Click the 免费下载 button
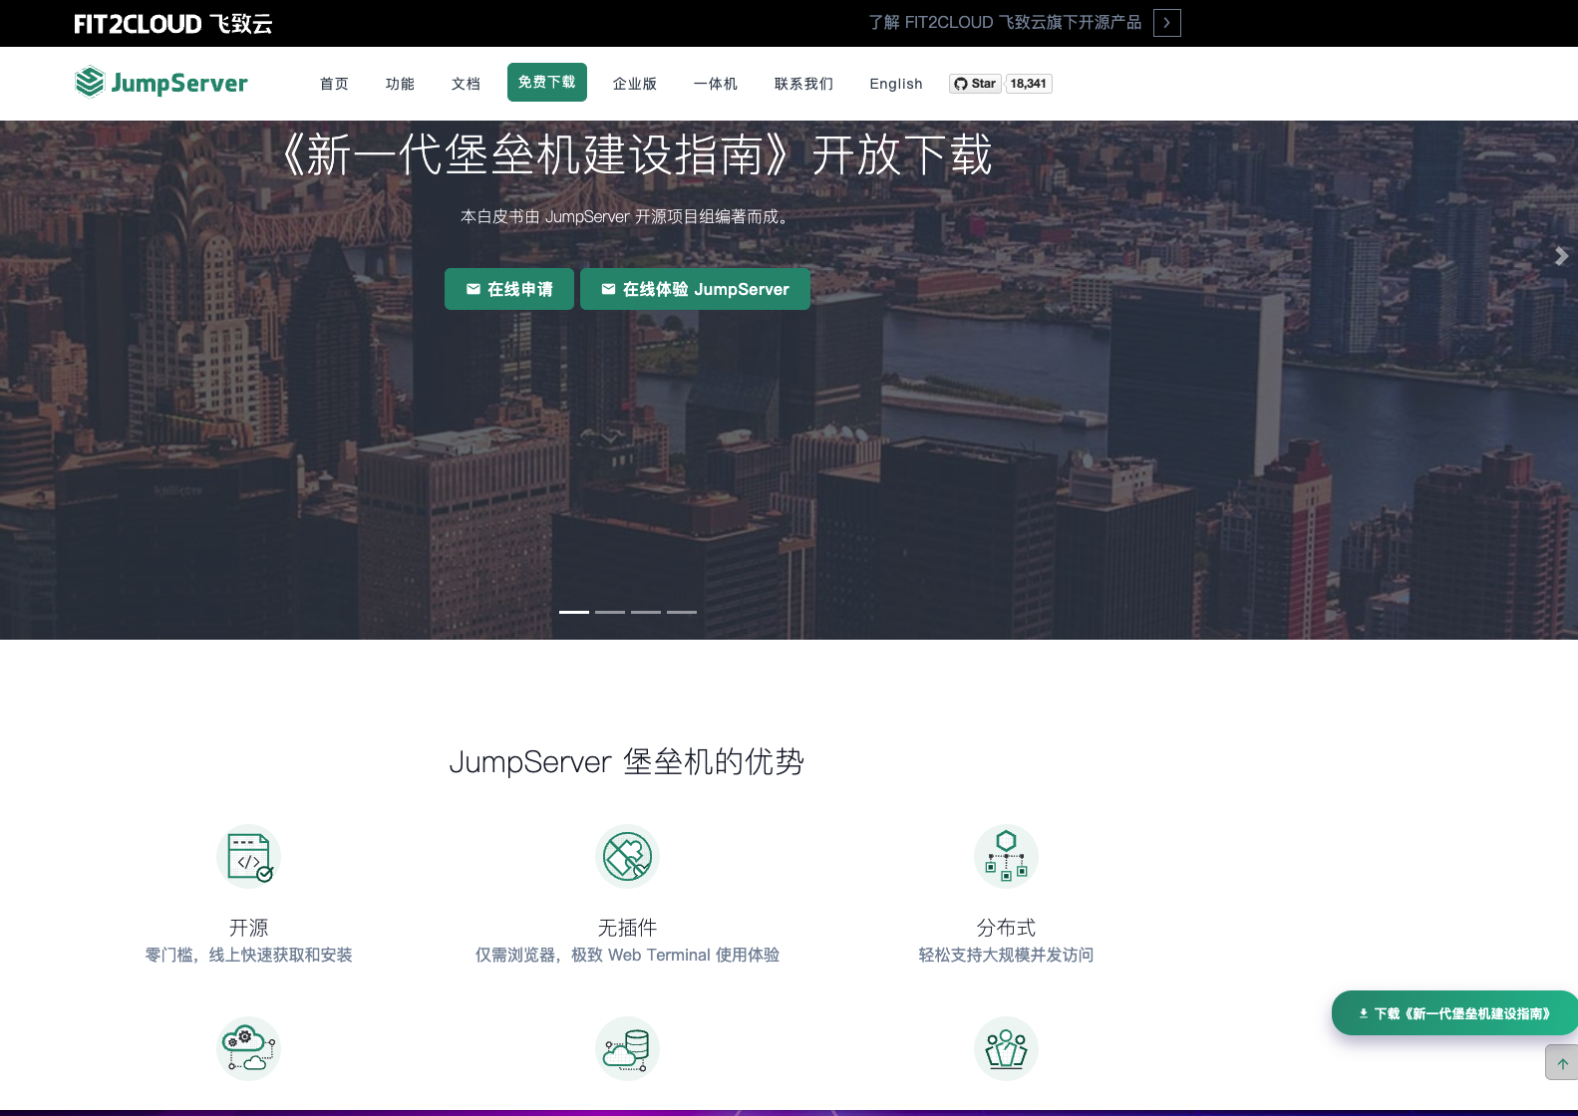Image resolution: width=1578 pixels, height=1116 pixels. (547, 82)
